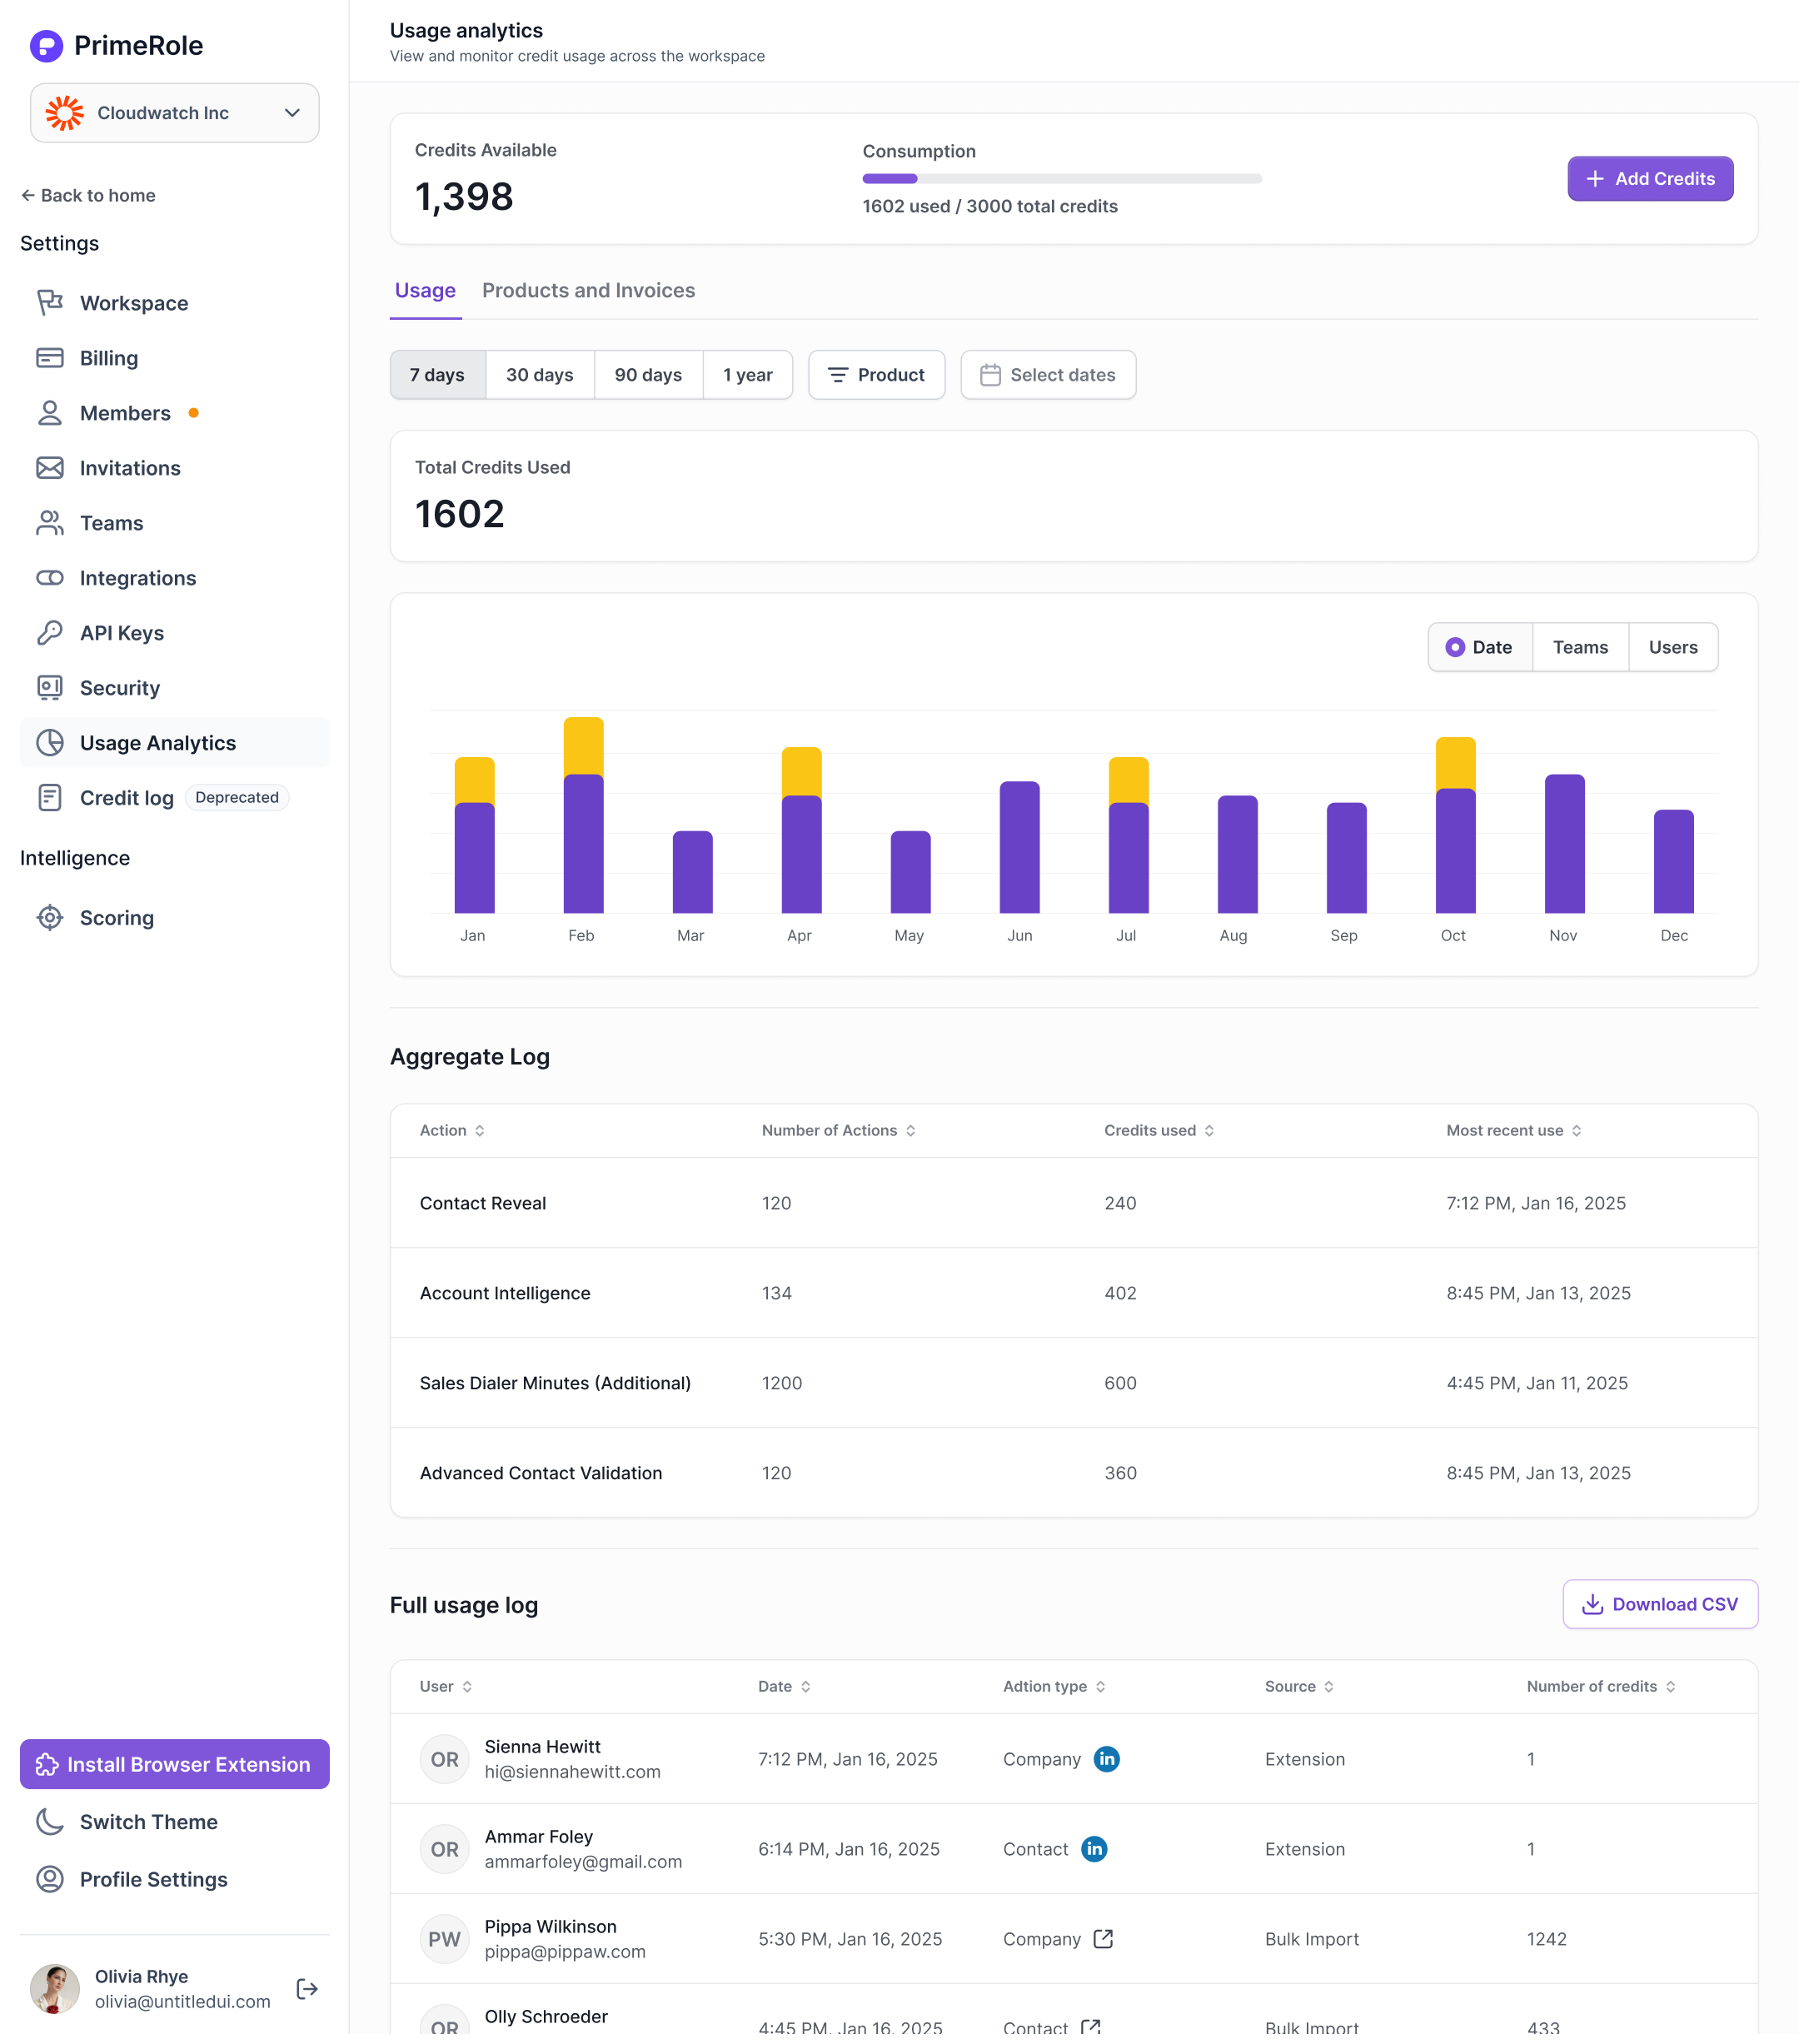Open the Select dates date picker field

click(1047, 375)
